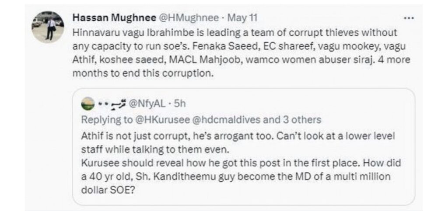Screen dimensions: 448x211
Task: Open the three-dot more options menu
Action: tap(408, 18)
